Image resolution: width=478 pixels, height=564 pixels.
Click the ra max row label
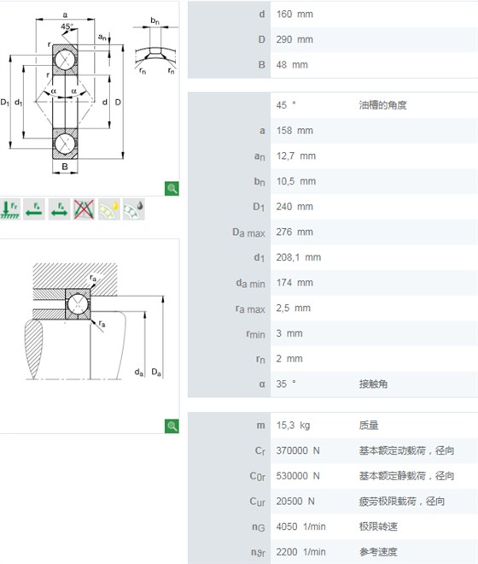pyautogui.click(x=250, y=309)
